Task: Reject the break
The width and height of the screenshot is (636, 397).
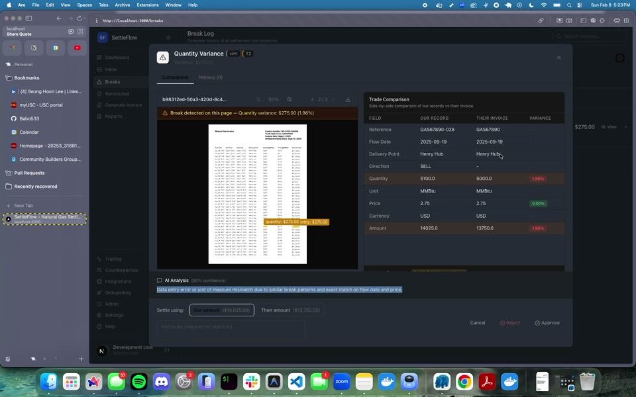Action: (510, 323)
